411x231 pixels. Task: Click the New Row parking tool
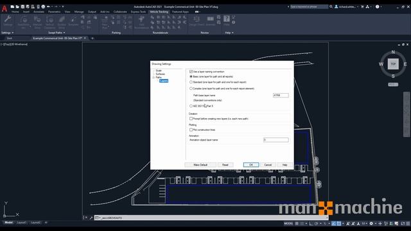tap(105, 22)
